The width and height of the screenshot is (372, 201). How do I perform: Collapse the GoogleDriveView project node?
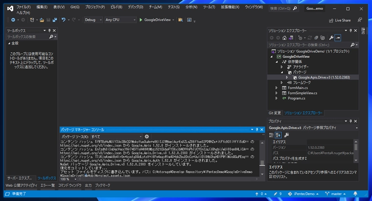click(x=271, y=57)
